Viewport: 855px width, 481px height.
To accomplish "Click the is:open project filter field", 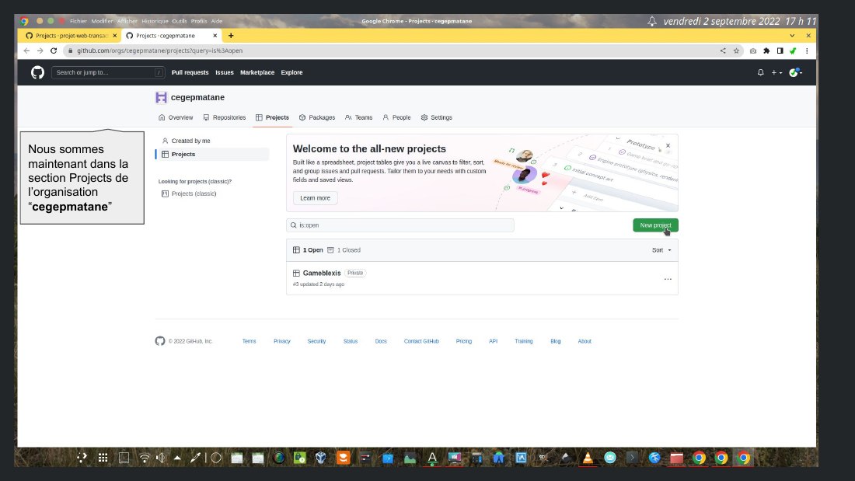I will click(x=400, y=225).
